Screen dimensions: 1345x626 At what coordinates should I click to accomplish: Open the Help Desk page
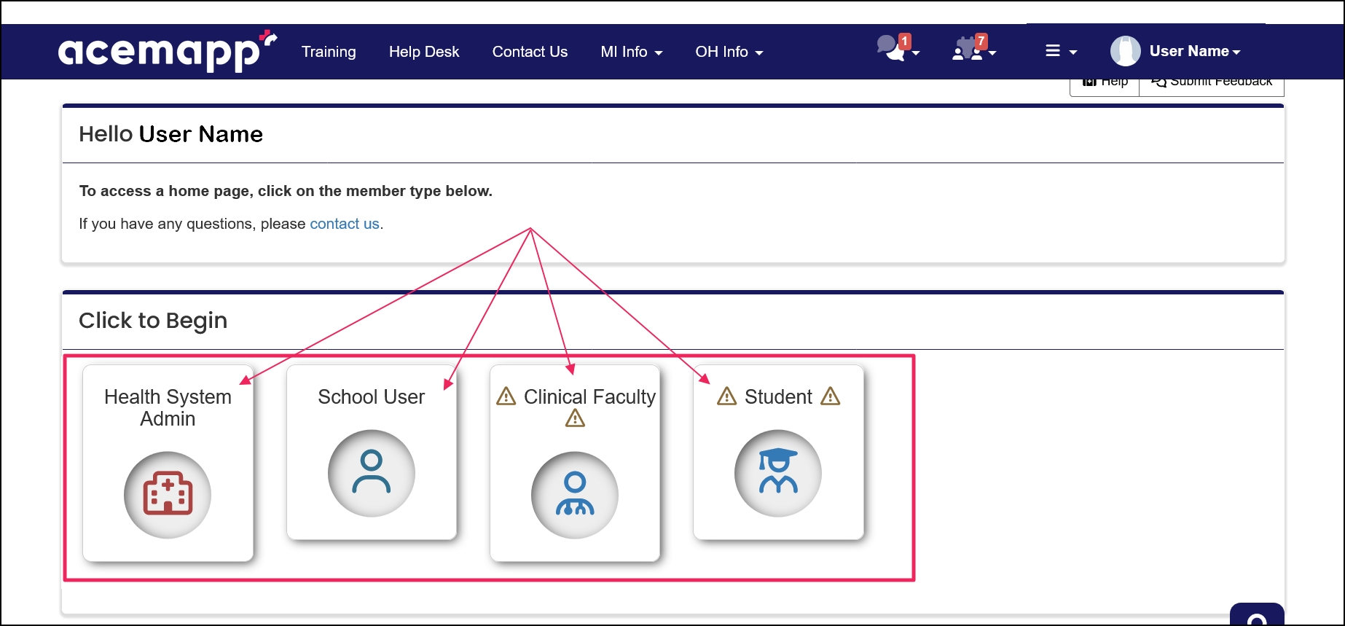(424, 52)
